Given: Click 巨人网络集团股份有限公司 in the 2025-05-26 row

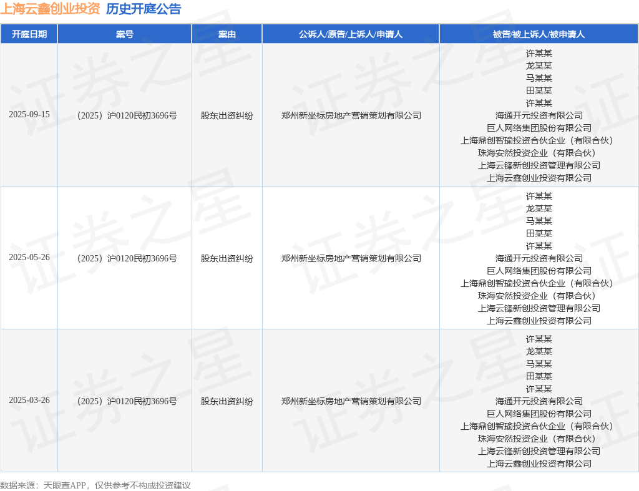Looking at the screenshot, I should [539, 271].
